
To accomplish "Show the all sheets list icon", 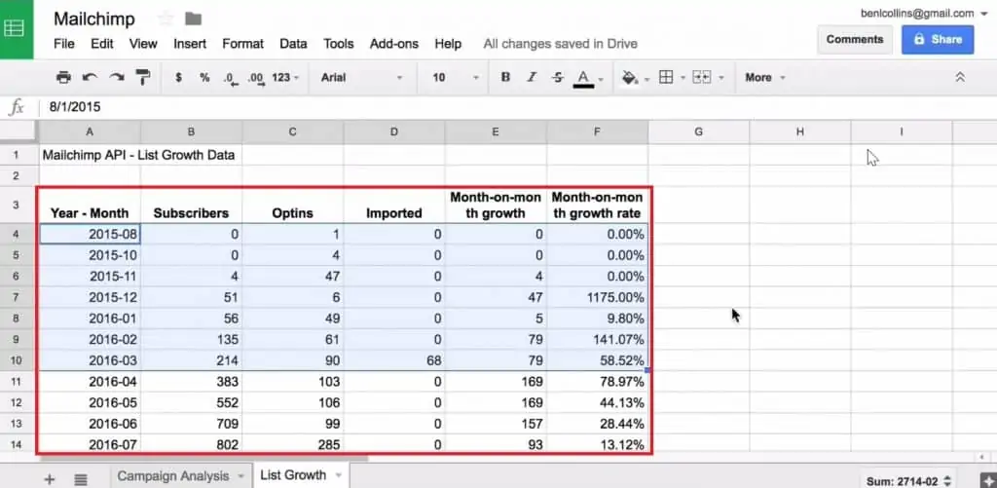I will click(x=81, y=479).
